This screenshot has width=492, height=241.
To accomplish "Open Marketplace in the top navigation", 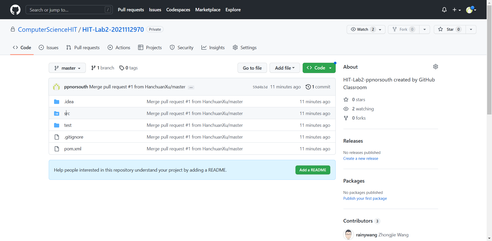I will [x=208, y=10].
